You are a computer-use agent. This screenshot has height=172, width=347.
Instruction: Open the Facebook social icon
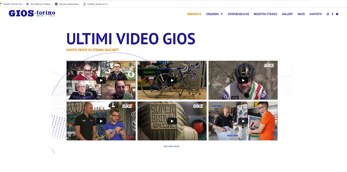click(332, 14)
